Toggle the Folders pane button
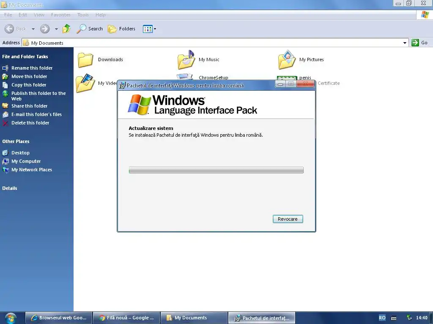The width and height of the screenshot is (433, 324). 122,29
